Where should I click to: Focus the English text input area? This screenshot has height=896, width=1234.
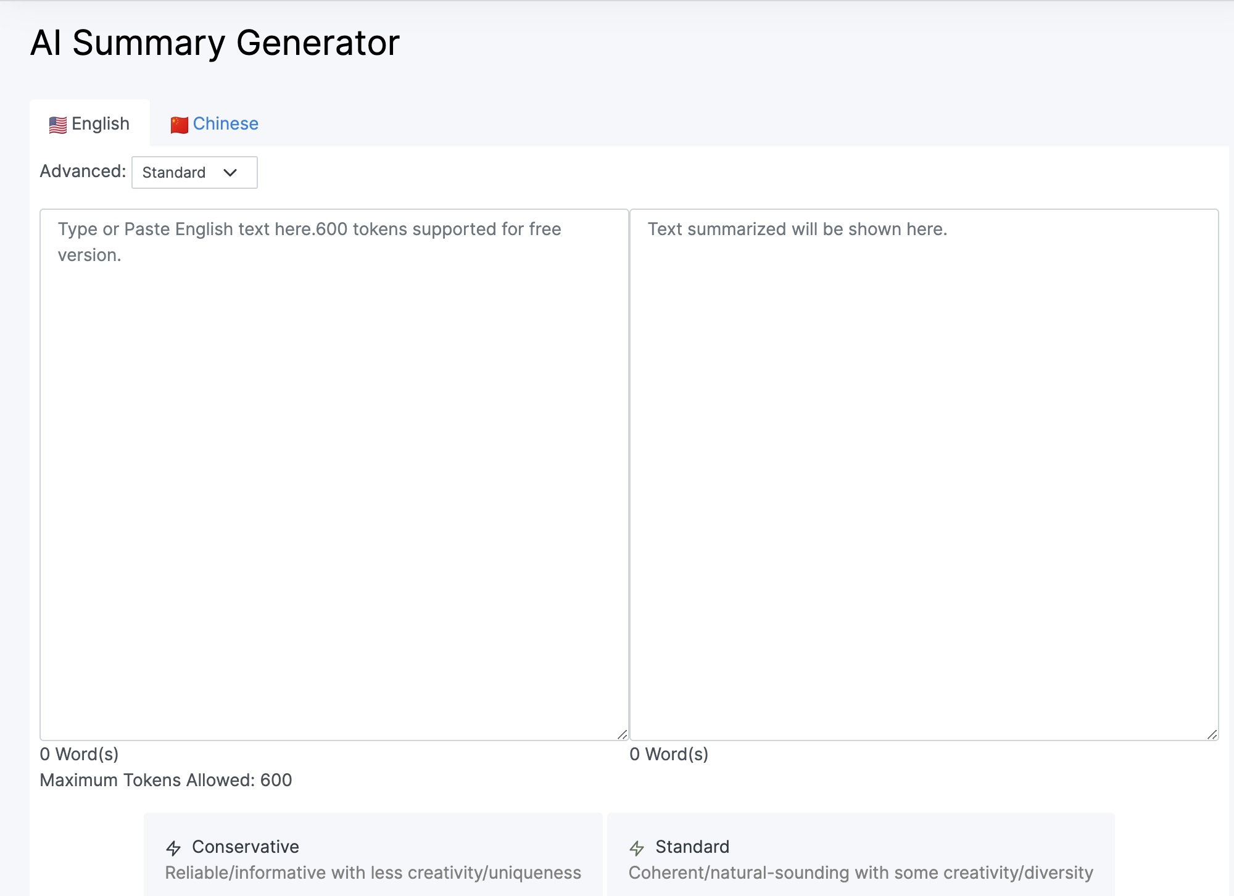(334, 474)
